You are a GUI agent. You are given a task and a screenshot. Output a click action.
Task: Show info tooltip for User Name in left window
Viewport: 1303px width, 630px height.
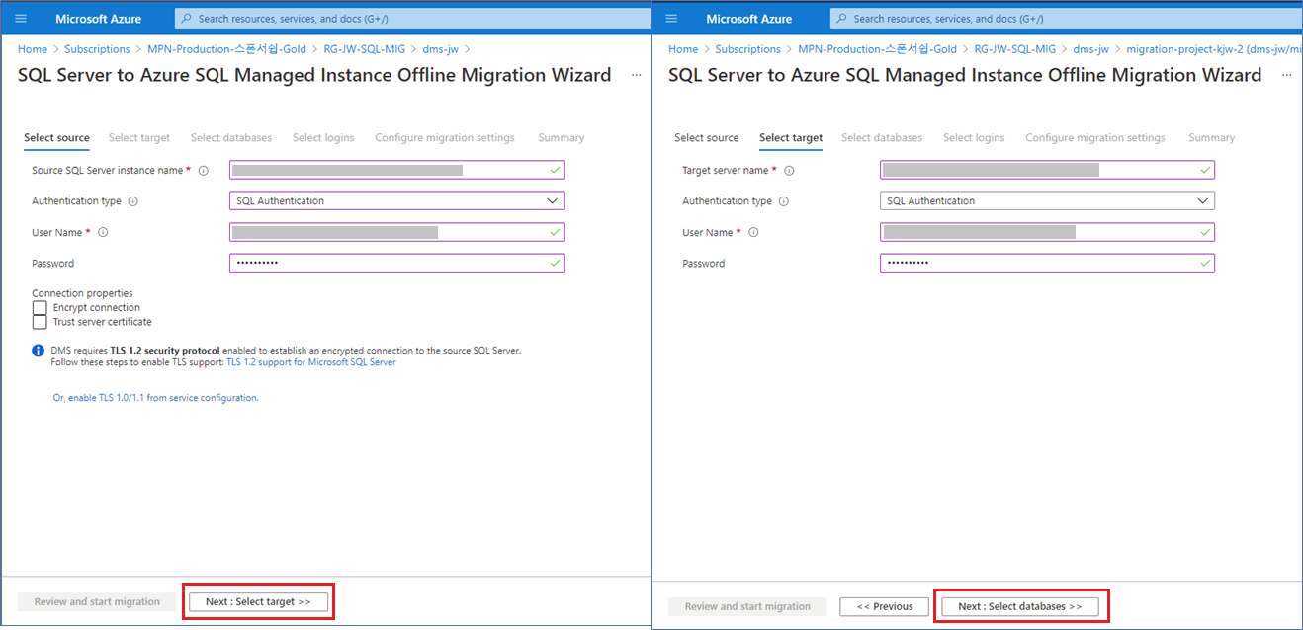[103, 233]
